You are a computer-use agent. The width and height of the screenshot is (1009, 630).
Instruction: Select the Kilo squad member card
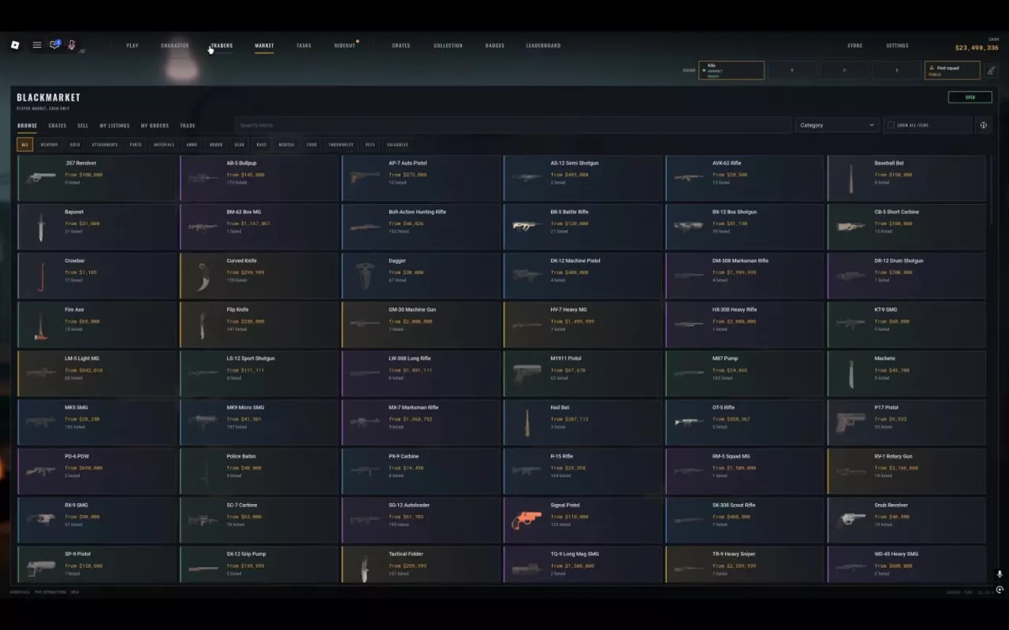[732, 70]
